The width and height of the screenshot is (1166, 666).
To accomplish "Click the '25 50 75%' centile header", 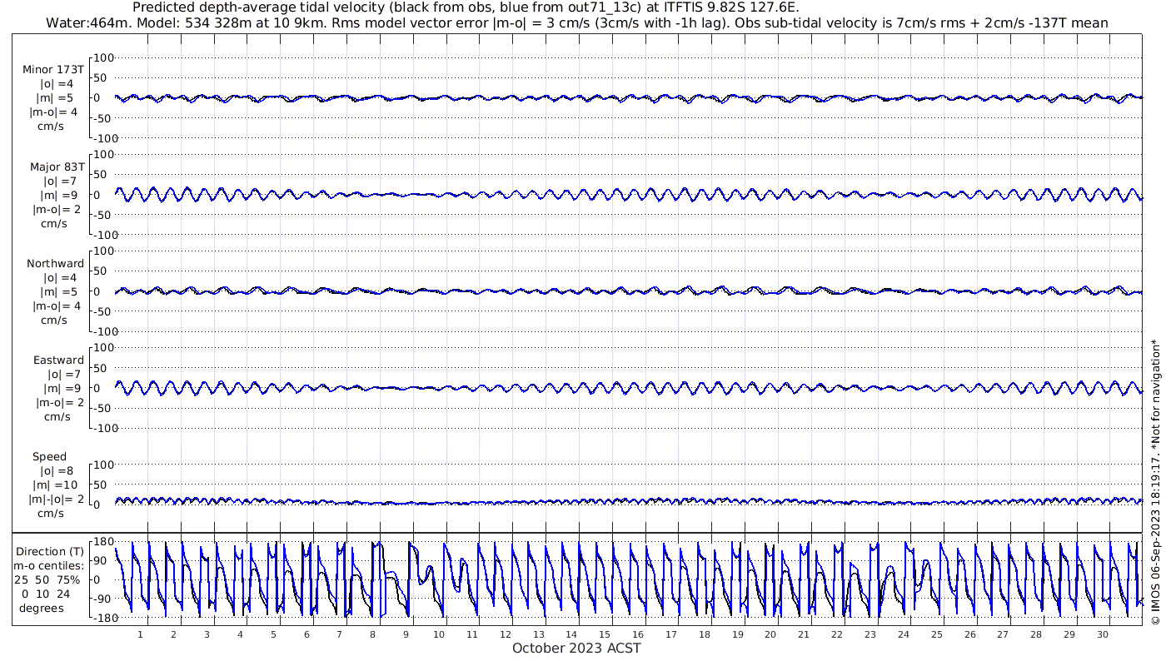I will (47, 580).
